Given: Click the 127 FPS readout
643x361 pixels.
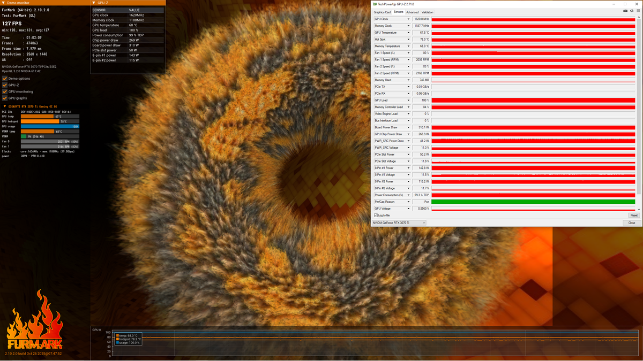Looking at the screenshot, I should pyautogui.click(x=12, y=24).
